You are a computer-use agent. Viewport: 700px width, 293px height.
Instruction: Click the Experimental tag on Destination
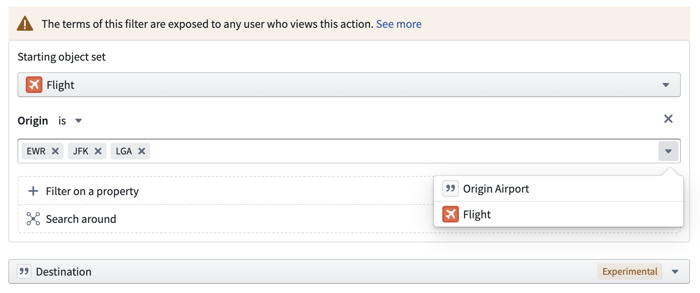[x=629, y=272]
